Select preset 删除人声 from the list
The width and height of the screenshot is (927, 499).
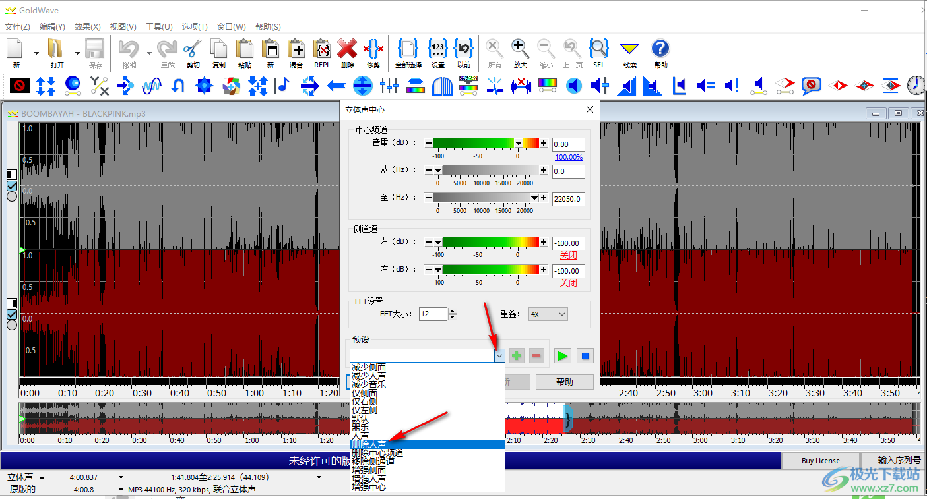pyautogui.click(x=428, y=444)
